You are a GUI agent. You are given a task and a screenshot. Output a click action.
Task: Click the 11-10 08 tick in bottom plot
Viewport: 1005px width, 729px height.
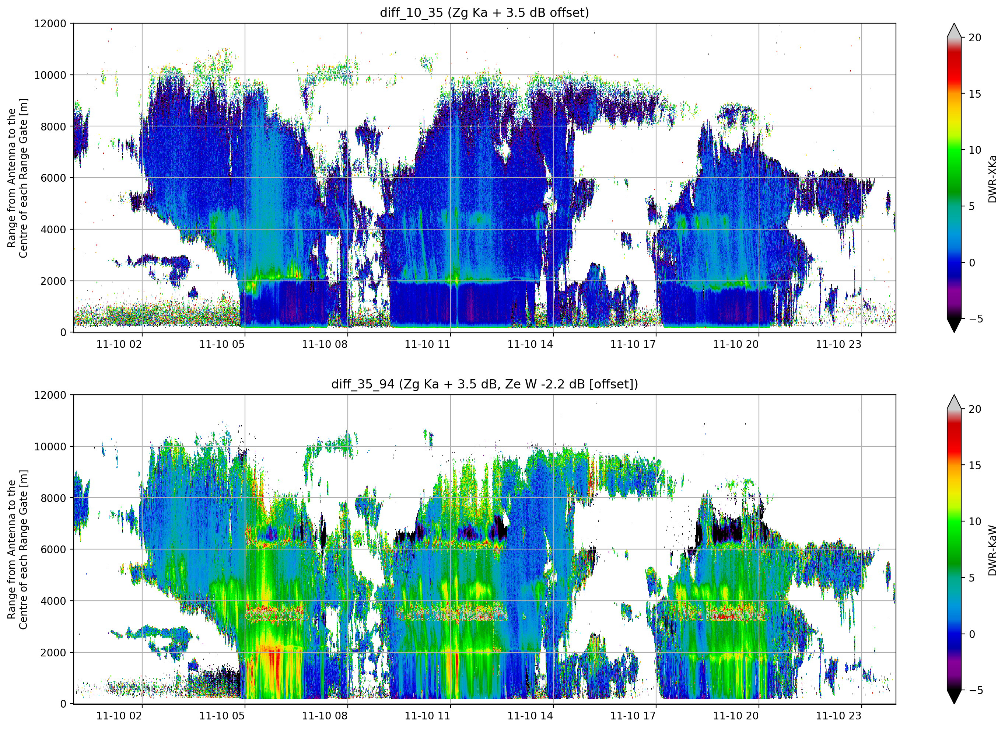pyautogui.click(x=325, y=716)
